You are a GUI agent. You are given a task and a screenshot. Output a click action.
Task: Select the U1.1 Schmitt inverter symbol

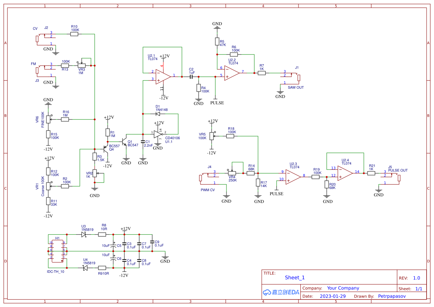158,134
